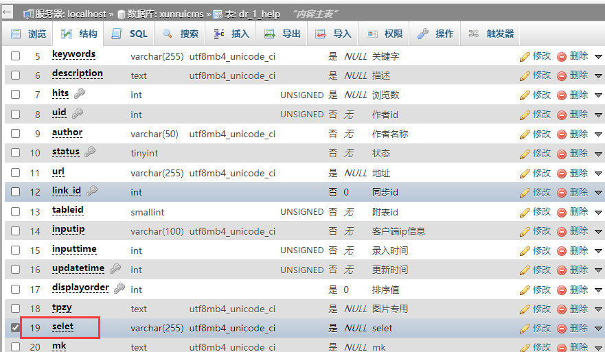Click the tpzy column name
Viewport: 605px width, 352px height.
click(62, 308)
